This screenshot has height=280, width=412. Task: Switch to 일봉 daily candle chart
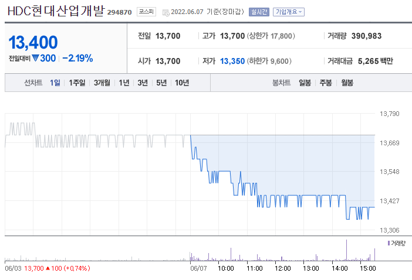pos(305,83)
